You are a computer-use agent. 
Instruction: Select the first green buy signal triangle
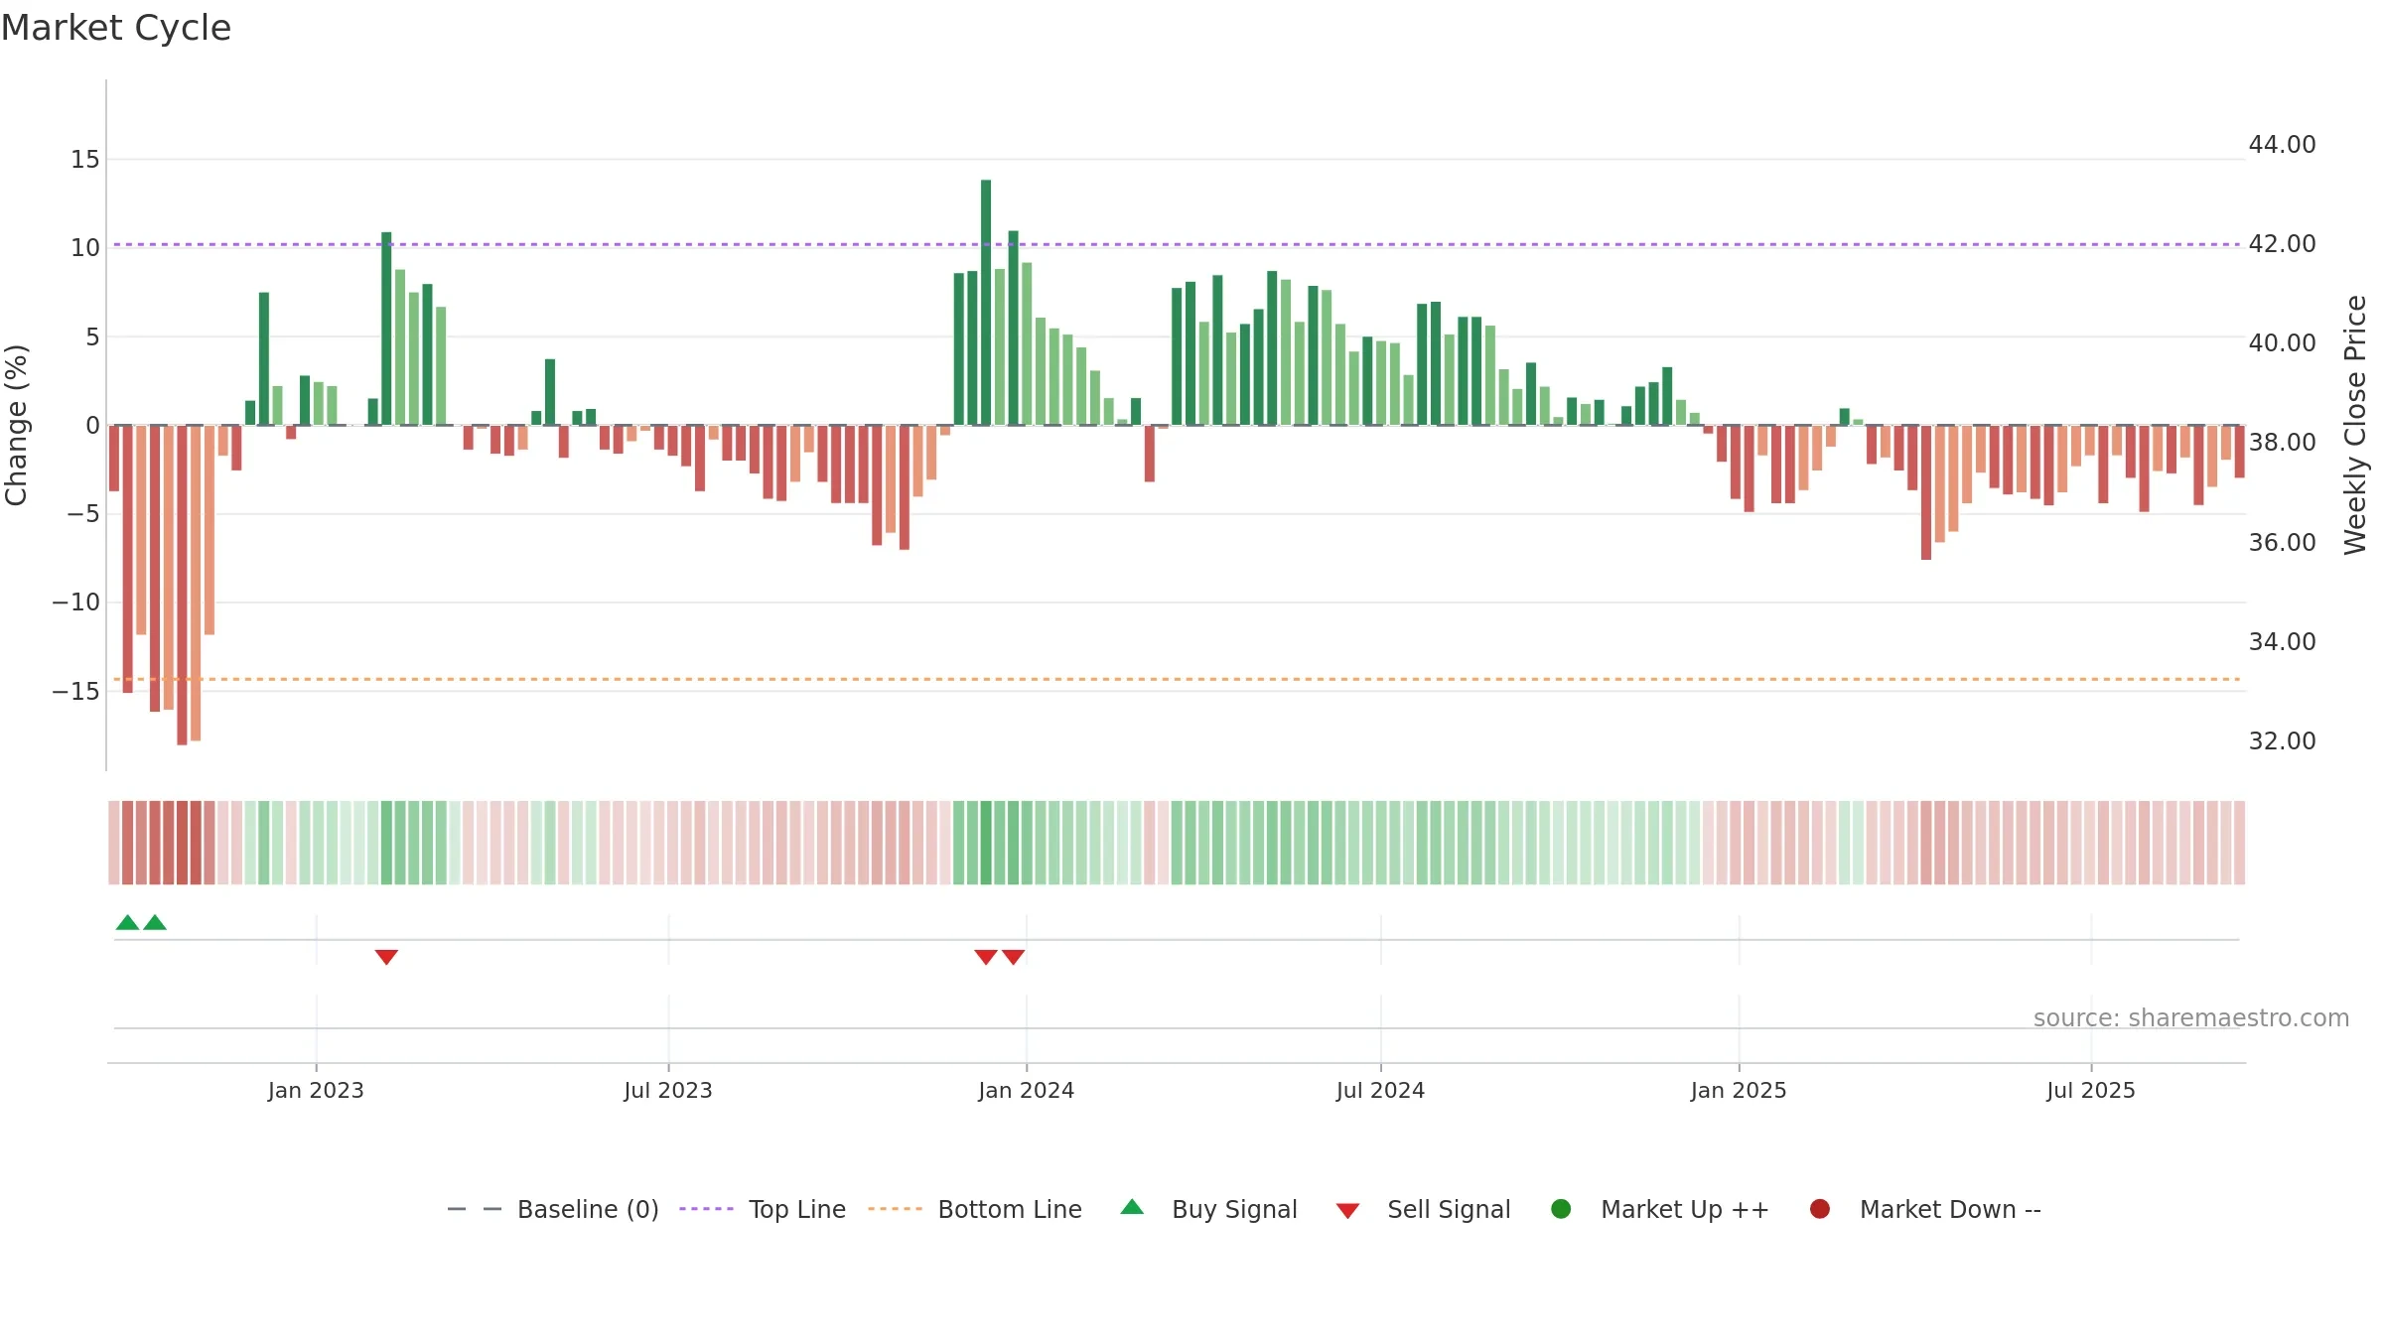point(127,922)
